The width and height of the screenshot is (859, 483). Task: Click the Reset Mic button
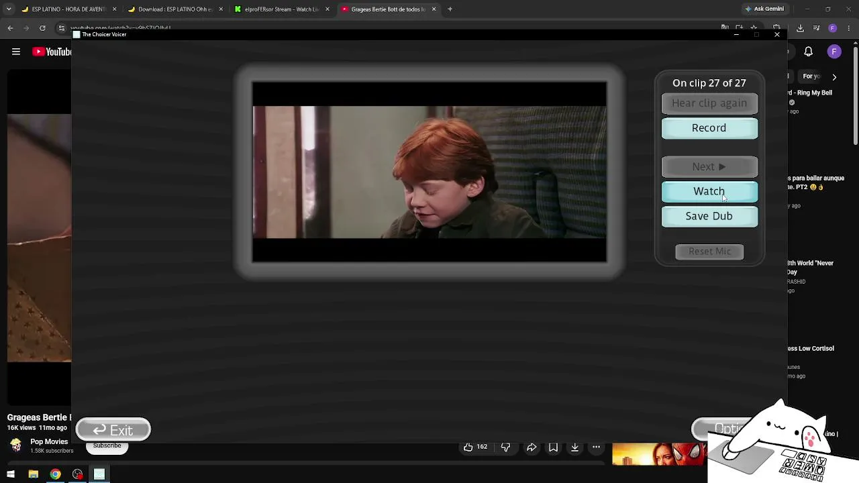pyautogui.click(x=709, y=252)
